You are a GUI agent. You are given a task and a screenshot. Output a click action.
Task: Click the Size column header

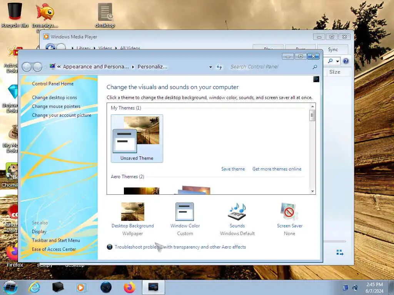point(335,72)
